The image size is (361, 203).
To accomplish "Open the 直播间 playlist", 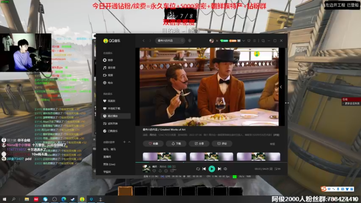I will click(x=107, y=157).
